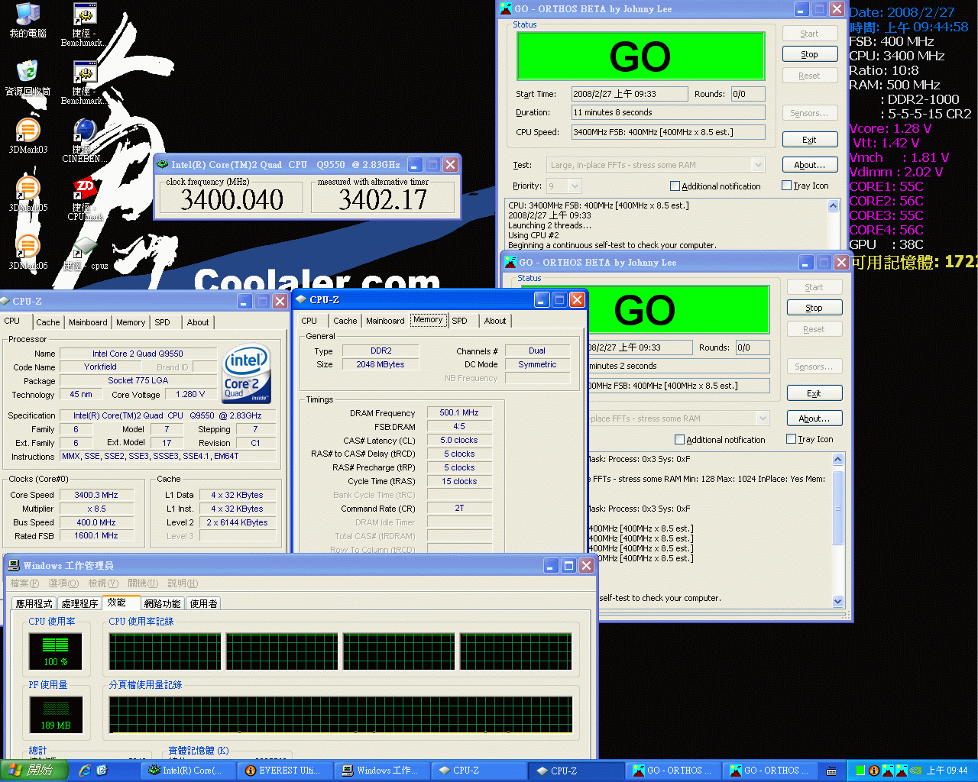Click Start Time field in upper ORTHOS

coord(630,94)
